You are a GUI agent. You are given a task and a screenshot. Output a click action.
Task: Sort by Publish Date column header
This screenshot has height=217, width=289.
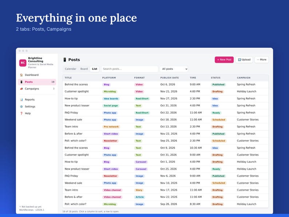pyautogui.click(x=170, y=78)
